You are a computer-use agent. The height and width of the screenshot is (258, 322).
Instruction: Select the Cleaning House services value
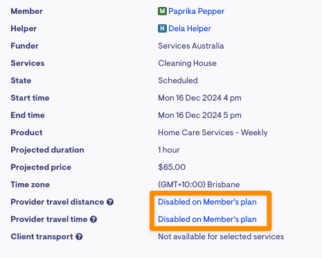(x=187, y=63)
